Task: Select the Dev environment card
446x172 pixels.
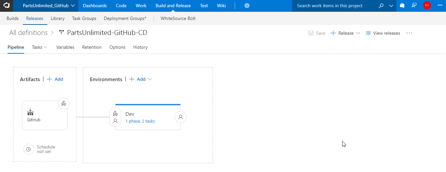Action: pyautogui.click(x=148, y=117)
